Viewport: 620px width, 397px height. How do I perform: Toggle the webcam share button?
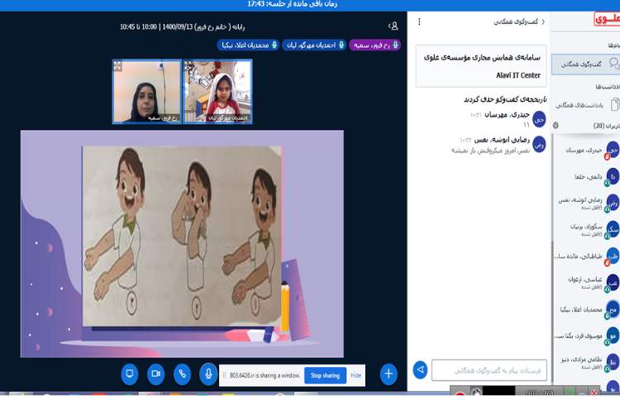point(155,374)
